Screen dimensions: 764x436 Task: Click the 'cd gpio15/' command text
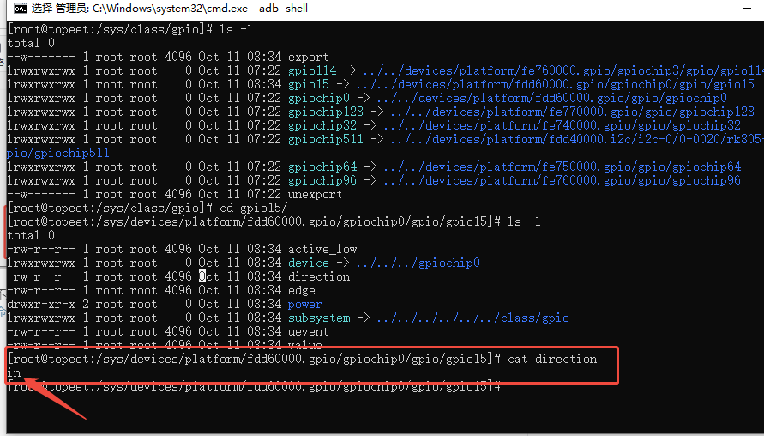point(253,208)
